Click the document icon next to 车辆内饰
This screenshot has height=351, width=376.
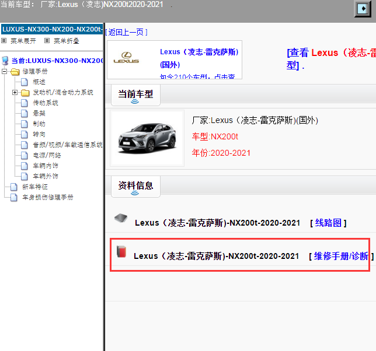(x=24, y=166)
